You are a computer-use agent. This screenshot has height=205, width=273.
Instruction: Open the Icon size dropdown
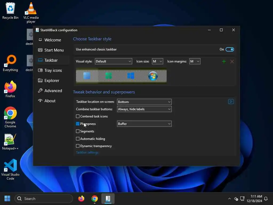pos(157,61)
